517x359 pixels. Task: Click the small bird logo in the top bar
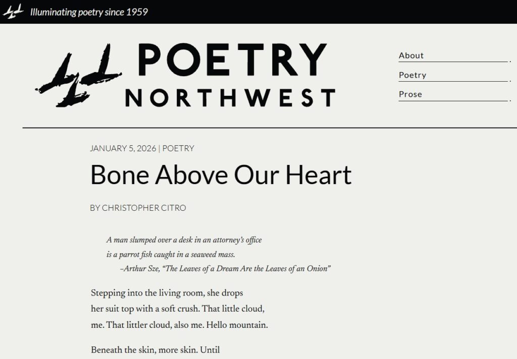click(x=13, y=11)
